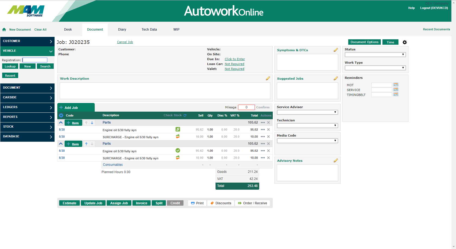Collapse the first Parts job group
The width and height of the screenshot is (456, 249).
click(x=61, y=123)
